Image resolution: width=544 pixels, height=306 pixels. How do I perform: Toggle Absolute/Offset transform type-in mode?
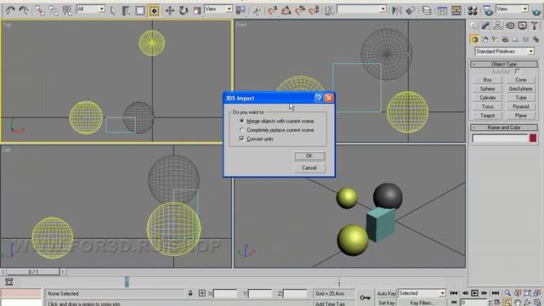coord(202,293)
